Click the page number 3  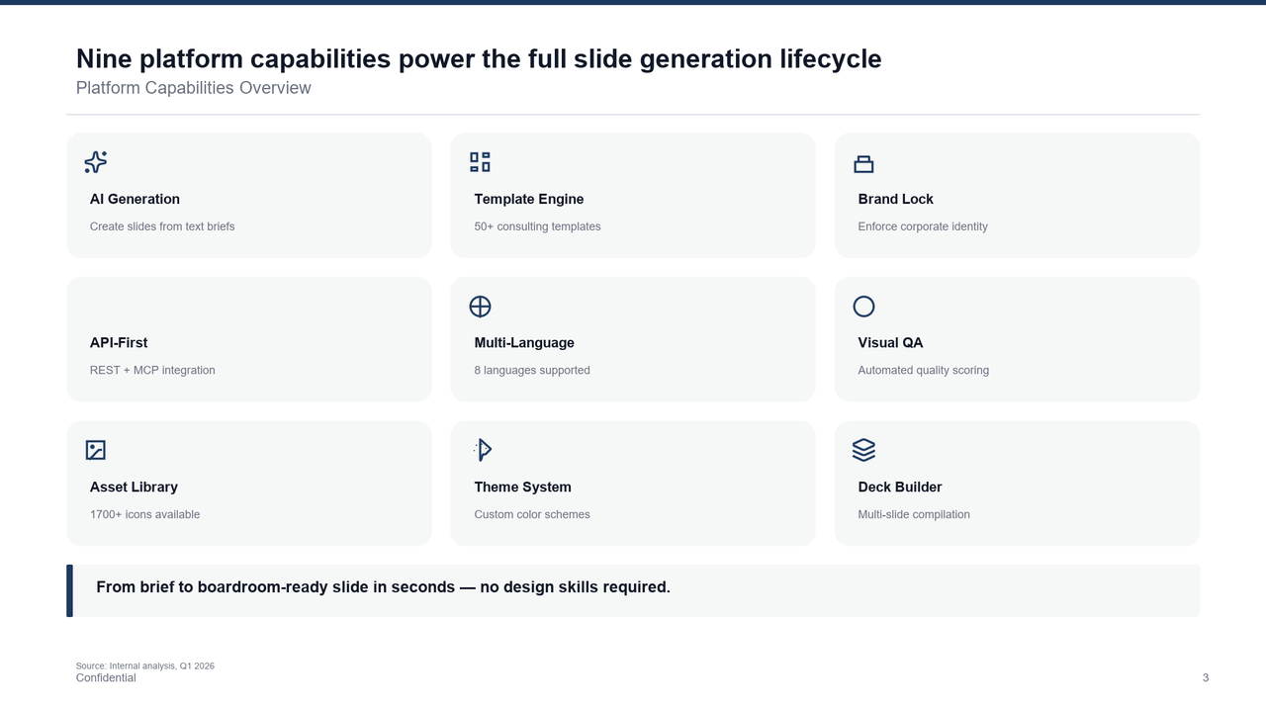coord(1205,677)
